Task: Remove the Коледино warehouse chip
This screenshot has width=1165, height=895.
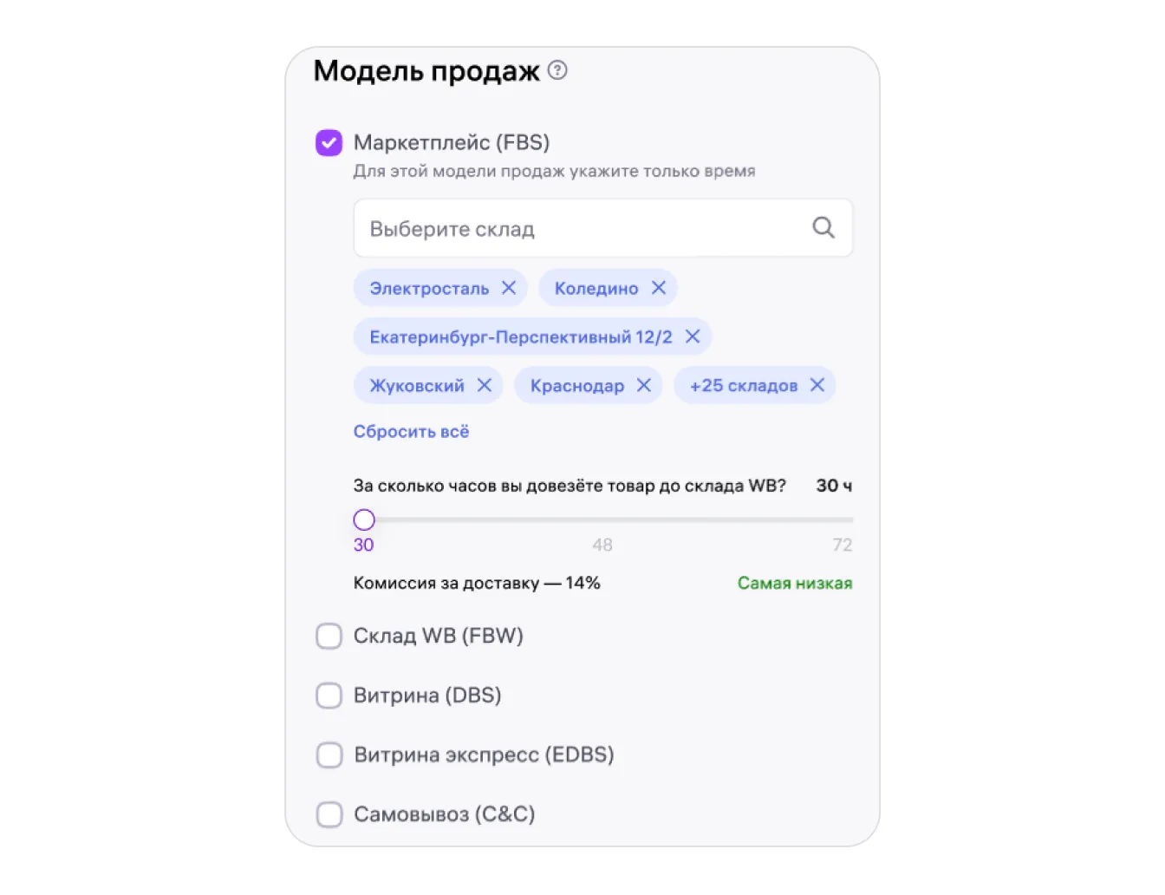Action: pos(659,288)
